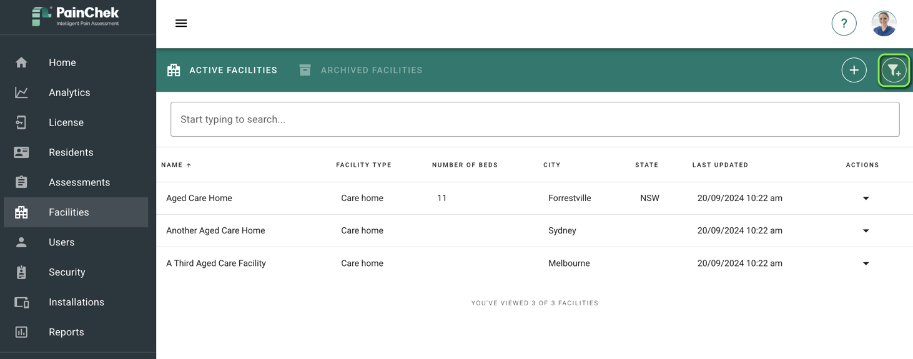Open the filter facilities funnel icon
The width and height of the screenshot is (913, 359).
click(894, 71)
